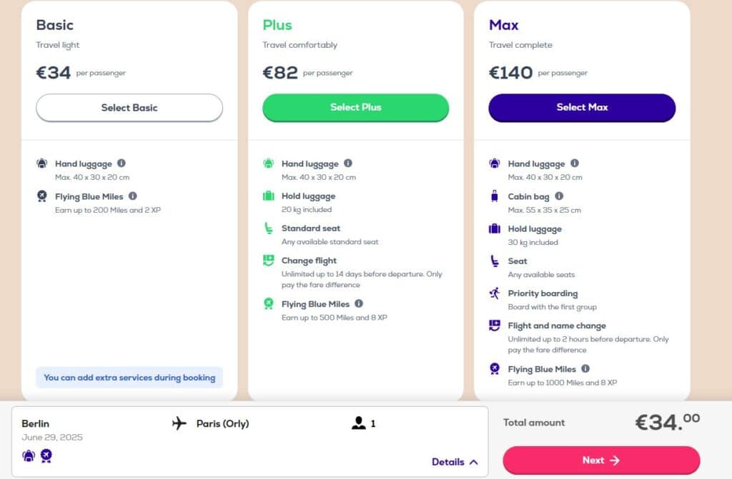Click the Max Flight and name change icon

point(494,326)
